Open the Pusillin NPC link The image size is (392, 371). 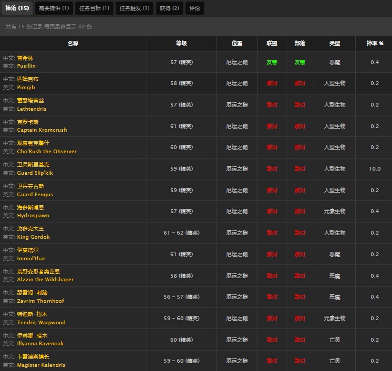26,66
